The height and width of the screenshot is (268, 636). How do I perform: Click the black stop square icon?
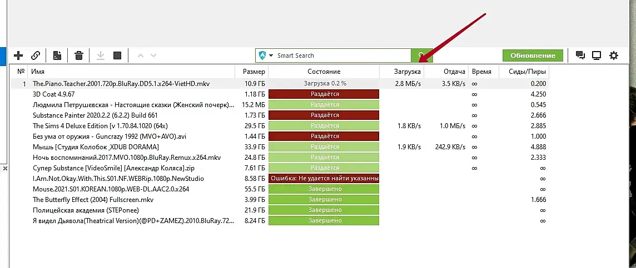pos(117,55)
